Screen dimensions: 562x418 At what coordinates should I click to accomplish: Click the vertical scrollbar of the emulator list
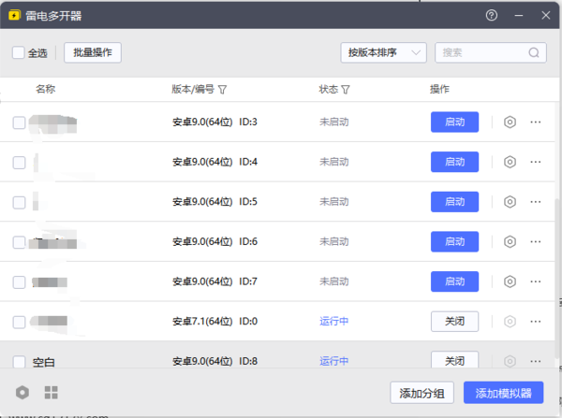click(x=557, y=278)
